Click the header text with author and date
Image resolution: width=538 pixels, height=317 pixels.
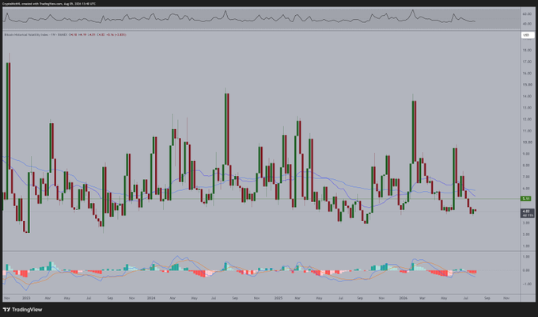(49, 4)
